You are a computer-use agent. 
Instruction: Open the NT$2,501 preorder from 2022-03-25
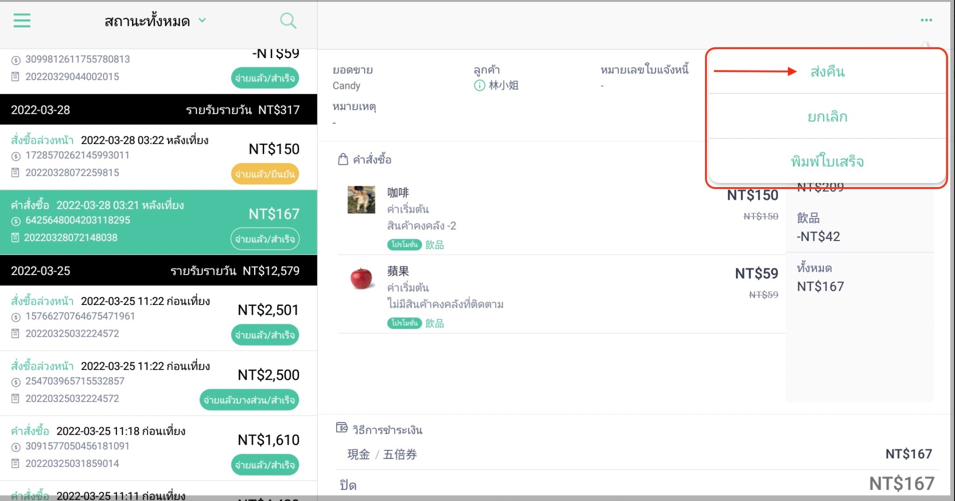[159, 318]
